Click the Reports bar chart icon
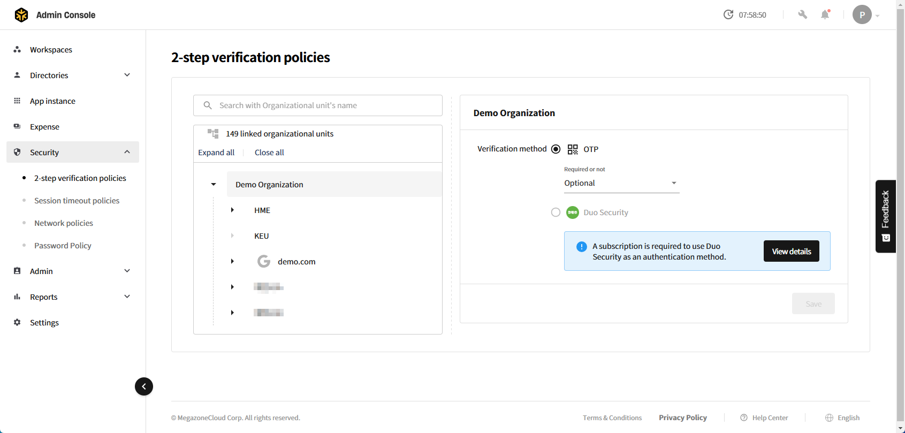This screenshot has height=433, width=905. pyautogui.click(x=17, y=297)
